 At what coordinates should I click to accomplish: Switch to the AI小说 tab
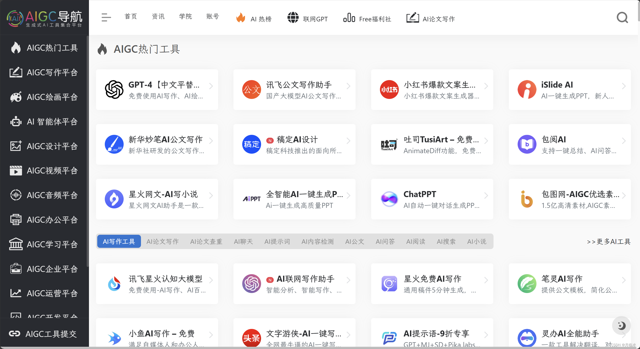[x=477, y=242]
